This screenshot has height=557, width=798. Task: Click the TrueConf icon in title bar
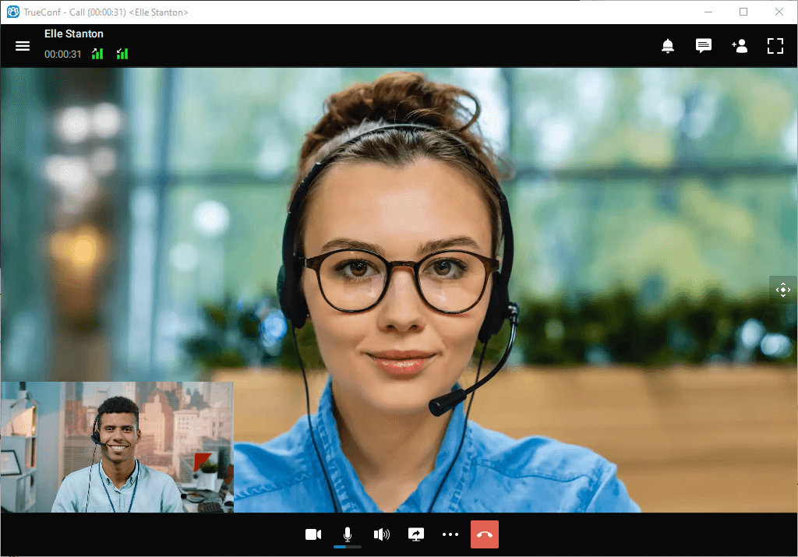[x=12, y=12]
